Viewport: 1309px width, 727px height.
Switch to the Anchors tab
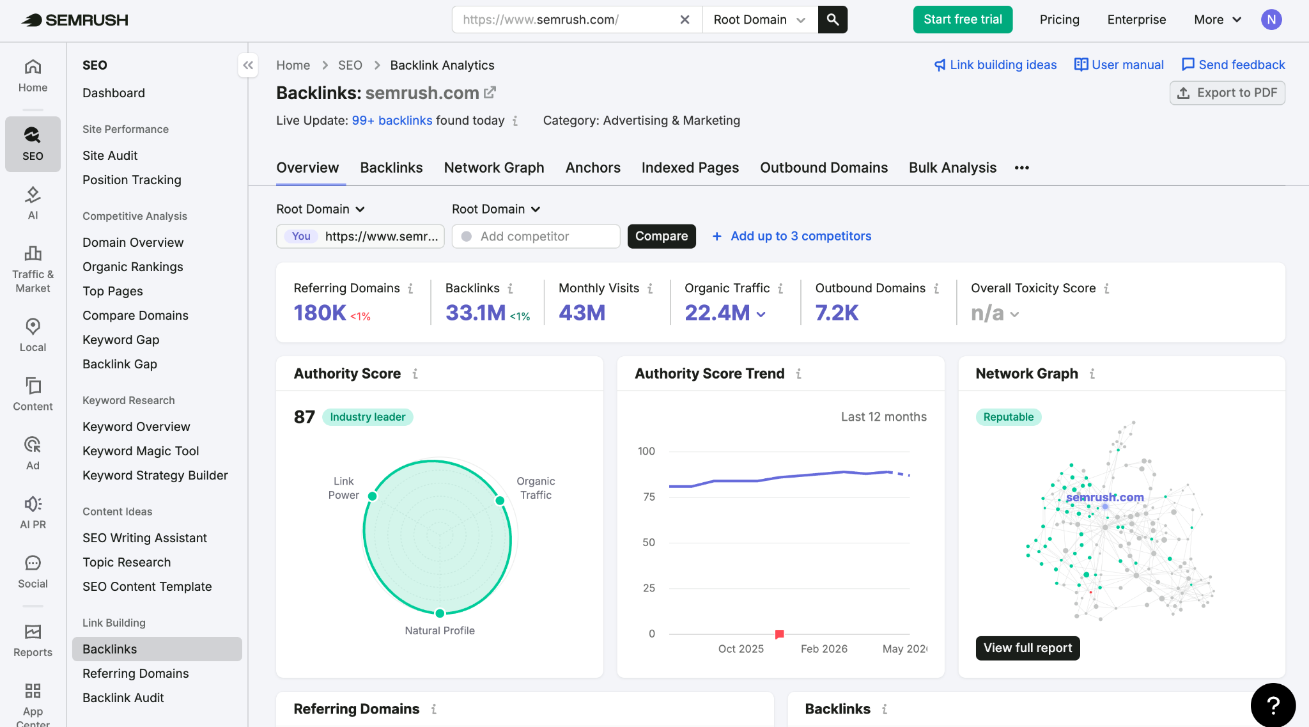pos(593,168)
